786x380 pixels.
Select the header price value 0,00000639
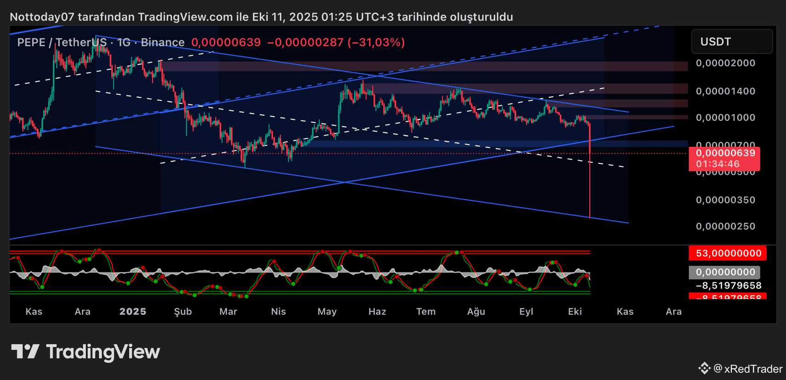click(x=226, y=42)
